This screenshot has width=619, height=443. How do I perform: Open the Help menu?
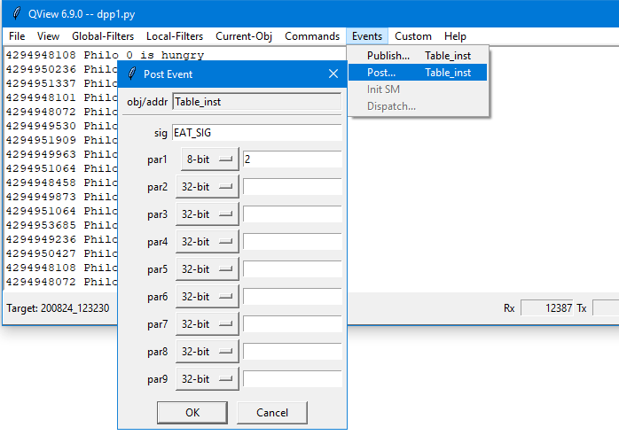(x=455, y=36)
